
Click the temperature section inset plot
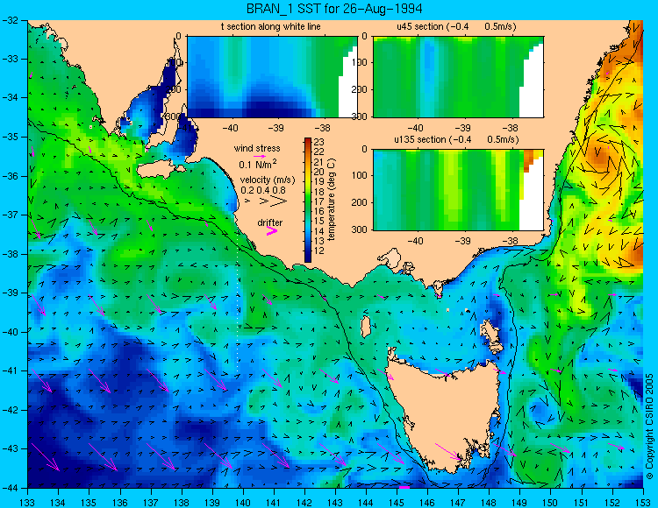pos(272,77)
